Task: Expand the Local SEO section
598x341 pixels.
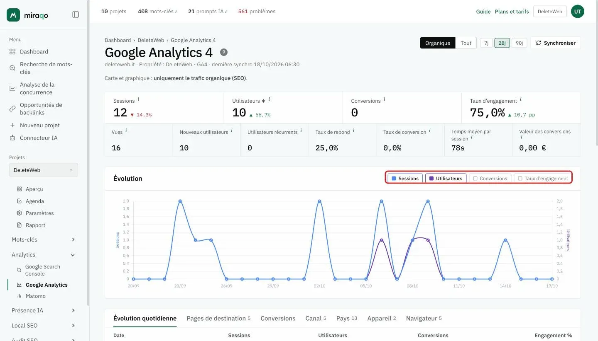Action: [44, 326]
